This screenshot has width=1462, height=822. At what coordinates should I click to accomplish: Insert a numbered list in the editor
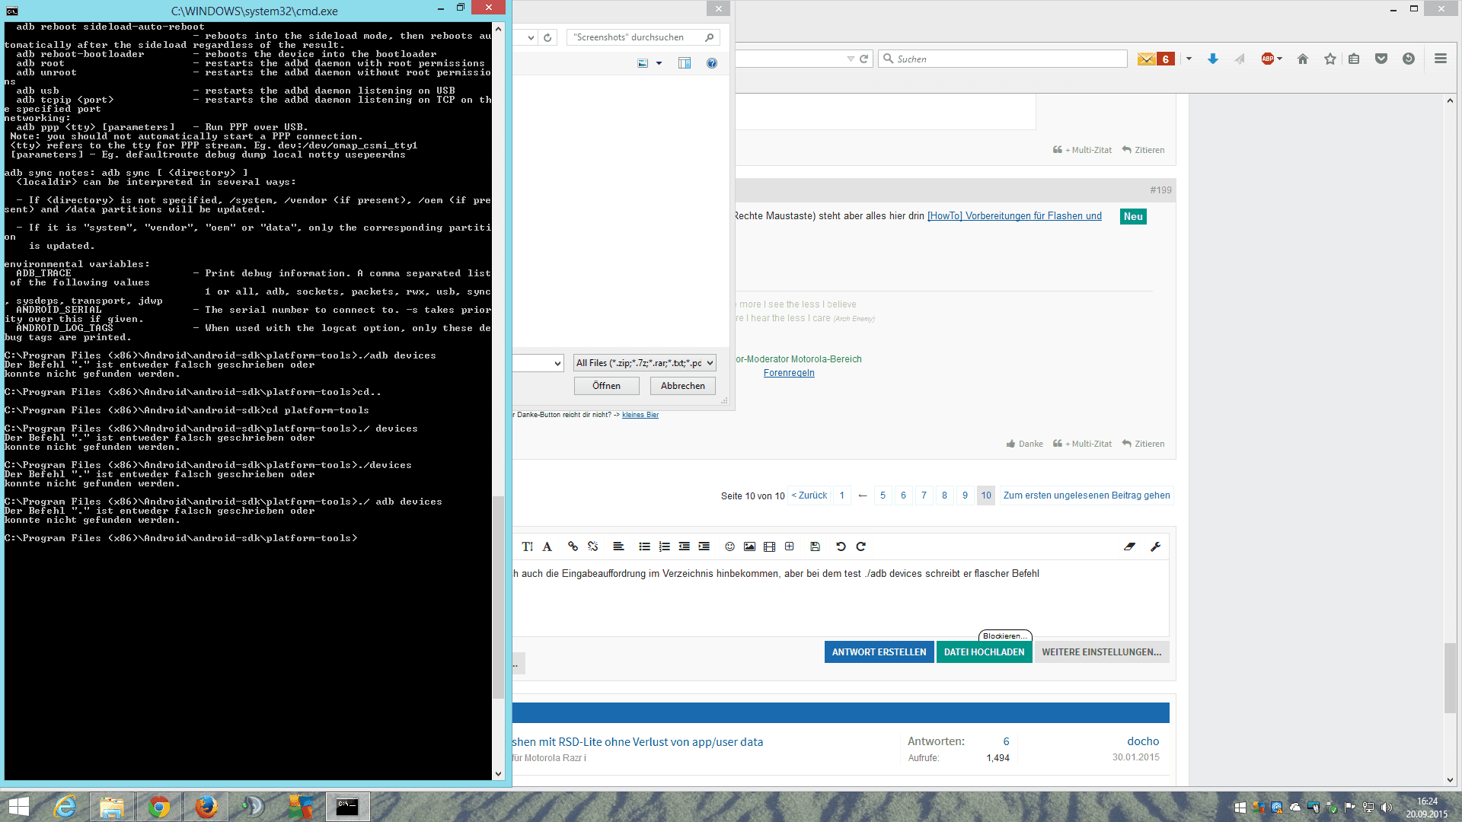pos(664,546)
